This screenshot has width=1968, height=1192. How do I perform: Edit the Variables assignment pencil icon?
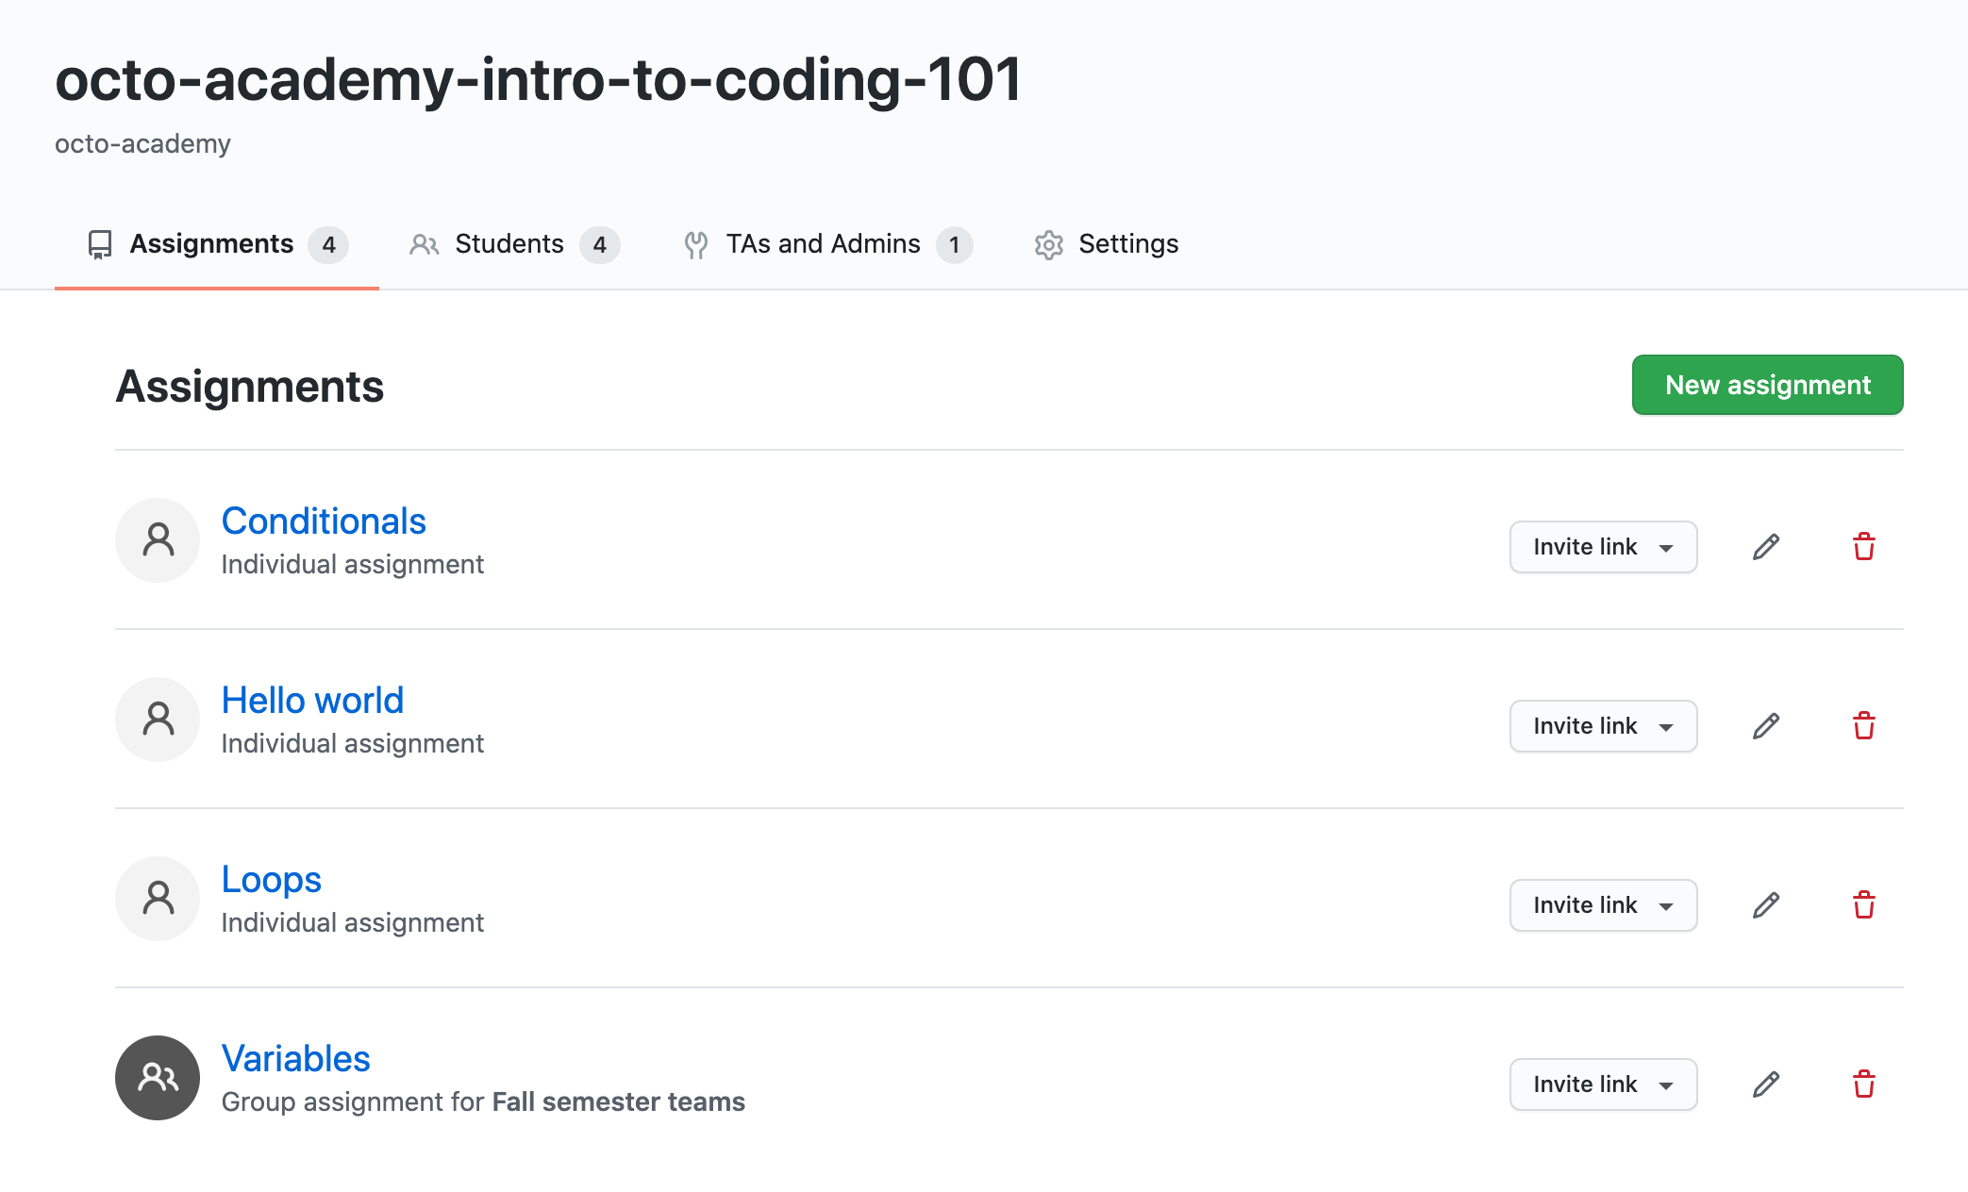pos(1766,1084)
